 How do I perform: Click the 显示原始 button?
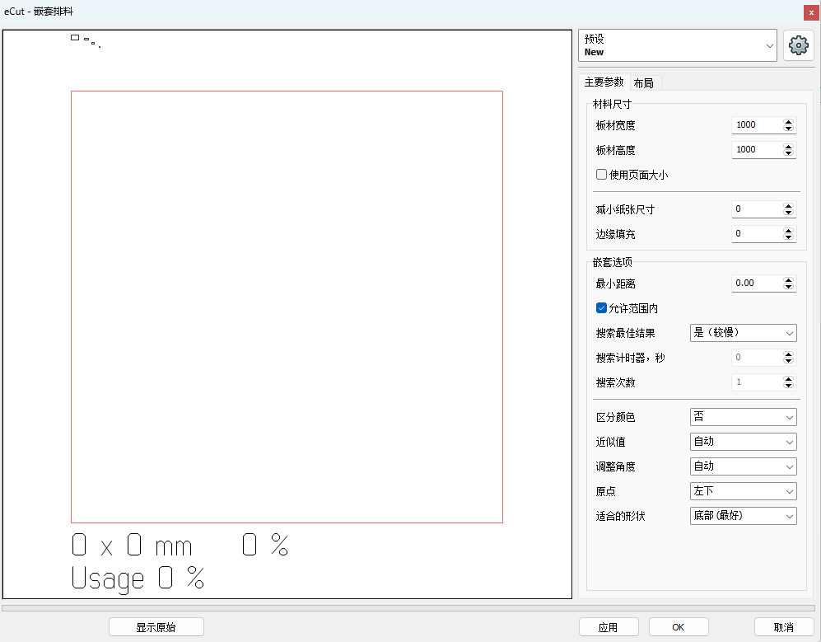(156, 626)
